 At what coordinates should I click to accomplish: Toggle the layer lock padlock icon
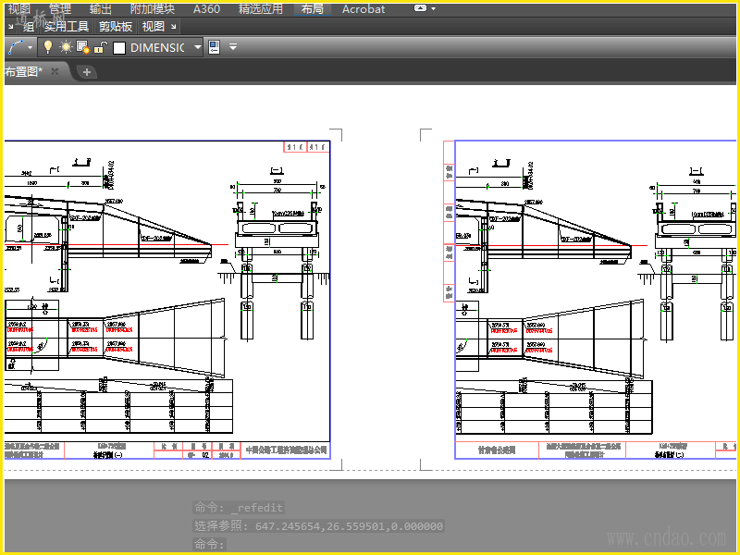(x=99, y=47)
